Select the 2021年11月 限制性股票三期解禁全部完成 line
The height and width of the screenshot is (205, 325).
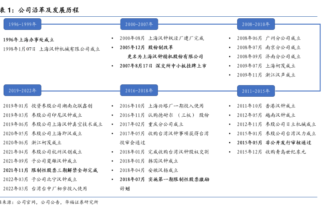pyautogui.click(x=50, y=170)
